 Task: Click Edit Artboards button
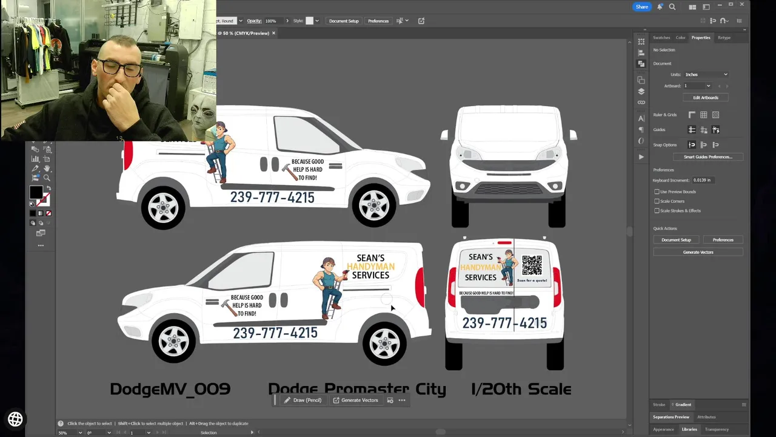(x=706, y=98)
